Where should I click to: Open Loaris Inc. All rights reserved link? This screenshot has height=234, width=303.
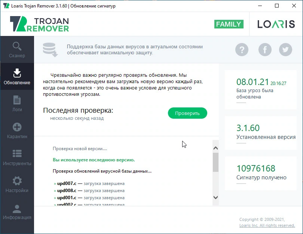click(x=267, y=225)
